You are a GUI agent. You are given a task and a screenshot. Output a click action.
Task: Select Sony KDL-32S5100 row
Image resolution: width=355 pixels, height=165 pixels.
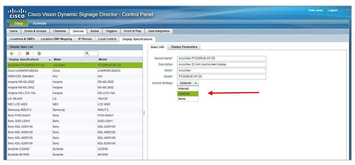[x=75, y=127]
